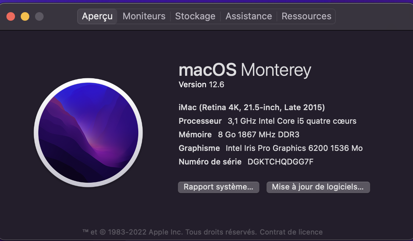Click the yellow minimize button
The height and width of the screenshot is (241, 413).
pos(25,16)
